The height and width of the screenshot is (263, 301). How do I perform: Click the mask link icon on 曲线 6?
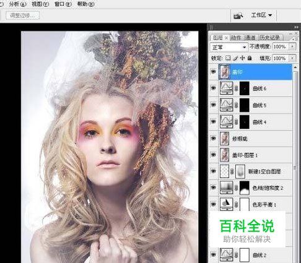point(237,88)
